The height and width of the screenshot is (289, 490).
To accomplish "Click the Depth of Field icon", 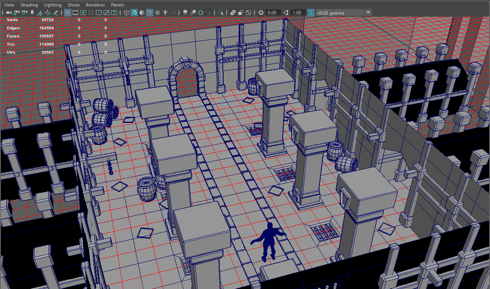I will [x=208, y=13].
